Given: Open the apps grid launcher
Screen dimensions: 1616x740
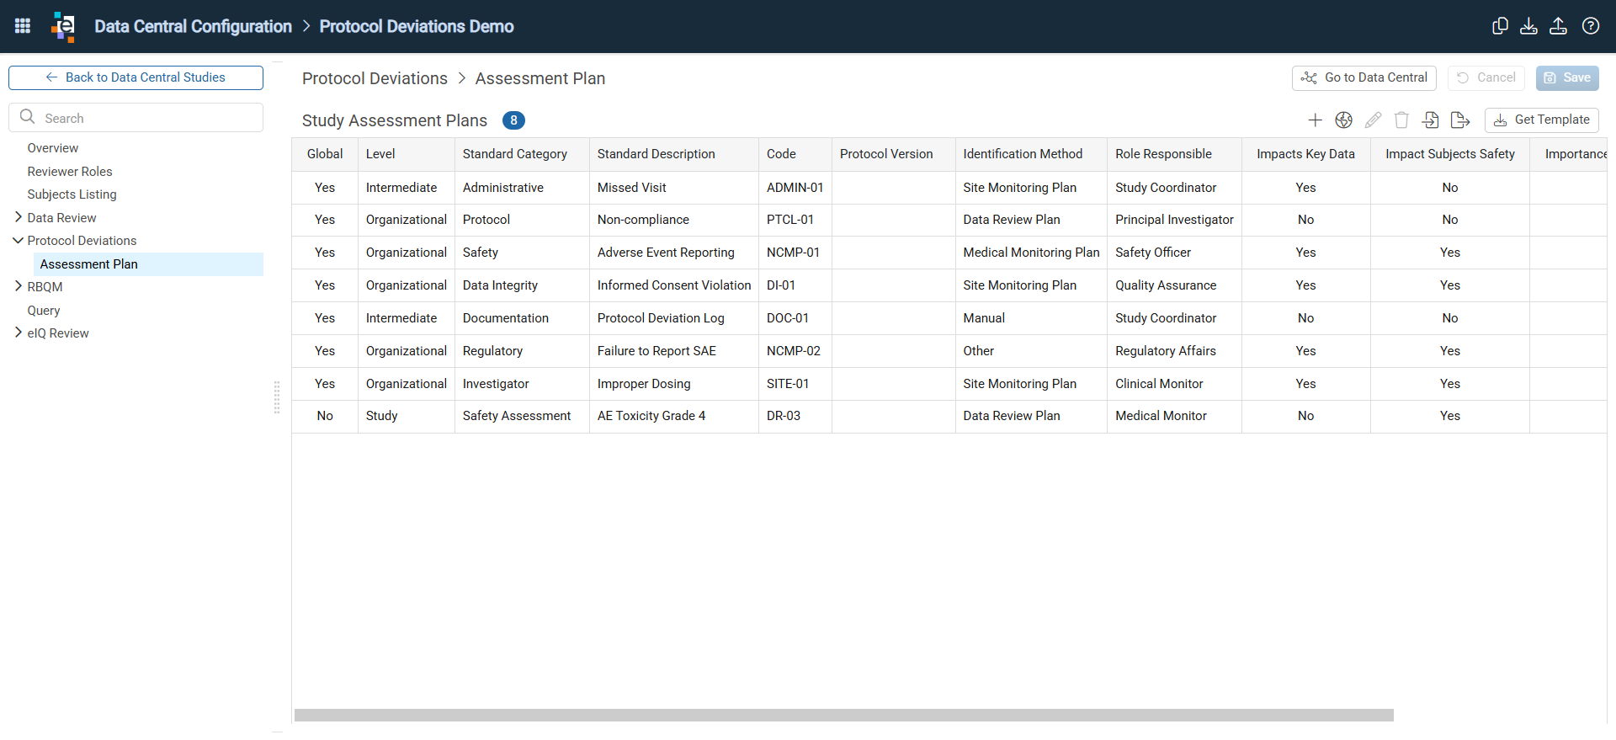Looking at the screenshot, I should (x=23, y=26).
